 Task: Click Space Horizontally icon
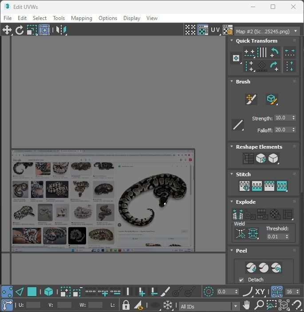pos(290,52)
